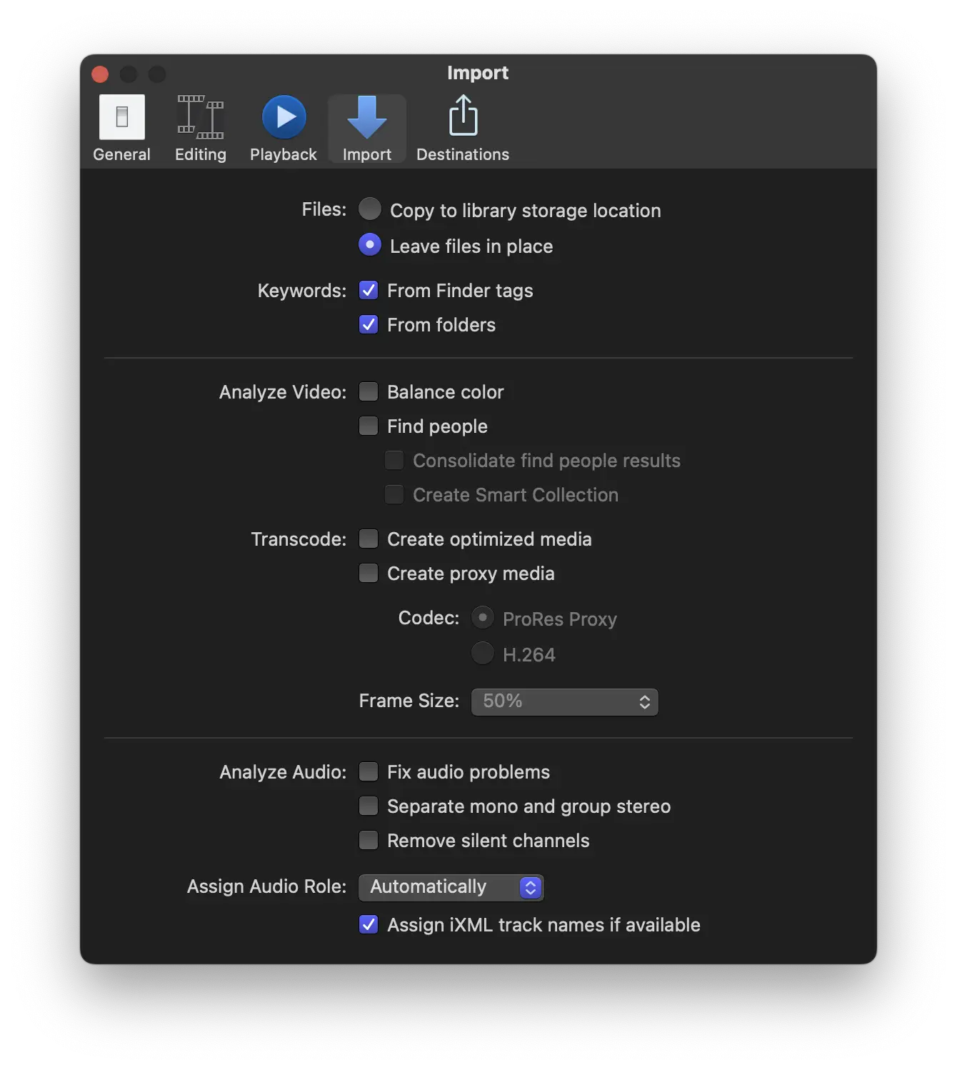The height and width of the screenshot is (1070, 957).
Task: Enable Create optimized media
Action: point(369,539)
